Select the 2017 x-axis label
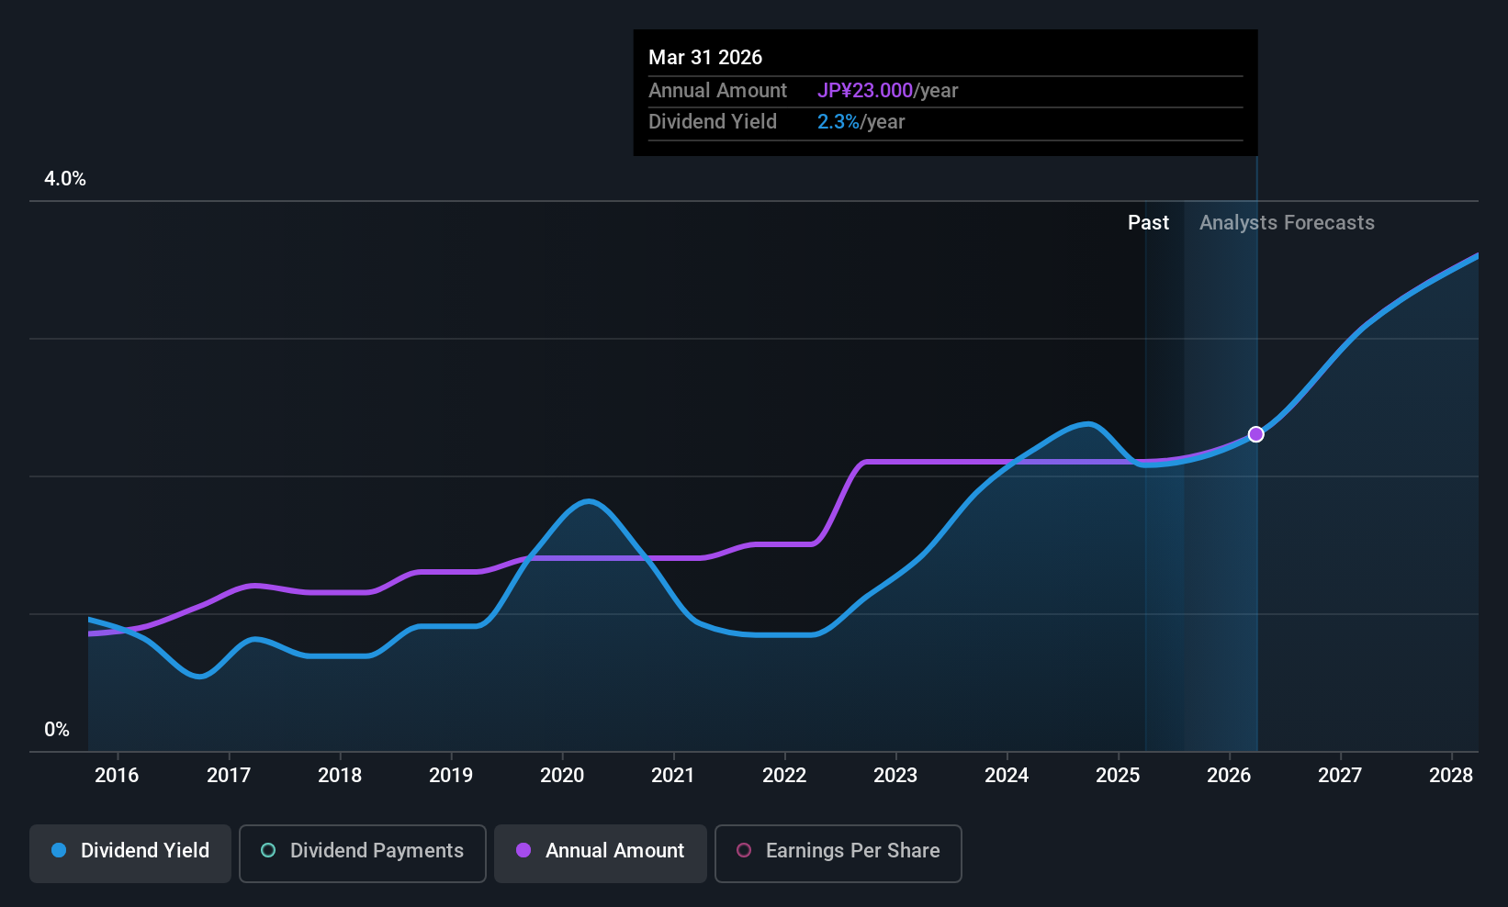The image size is (1508, 907). tap(229, 776)
